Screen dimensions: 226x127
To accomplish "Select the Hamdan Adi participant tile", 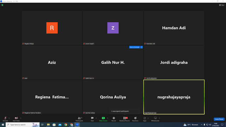I will [x=174, y=28].
